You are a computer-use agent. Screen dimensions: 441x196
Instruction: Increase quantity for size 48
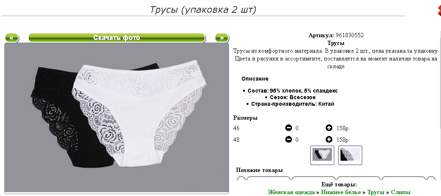[329, 139]
